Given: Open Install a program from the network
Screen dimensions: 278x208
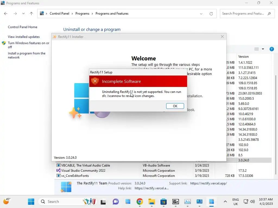Looking at the screenshot, I should 27,55.
